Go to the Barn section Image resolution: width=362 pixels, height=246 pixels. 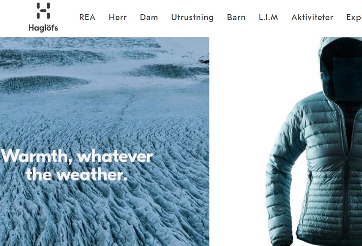coord(236,17)
